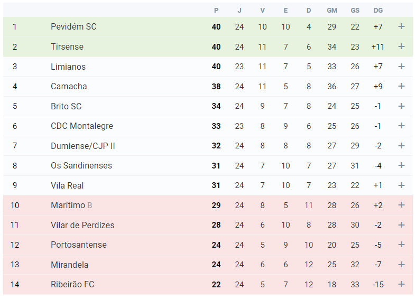Expand Os Sandinenses plus icon
This screenshot has width=416, height=300.
point(401,165)
